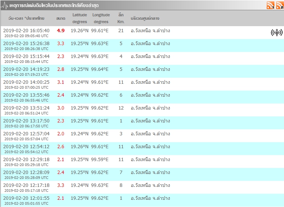Open RSS feed 1 icon
Image resolution: width=284 pixels, height=207 pixels.
(270, 5)
